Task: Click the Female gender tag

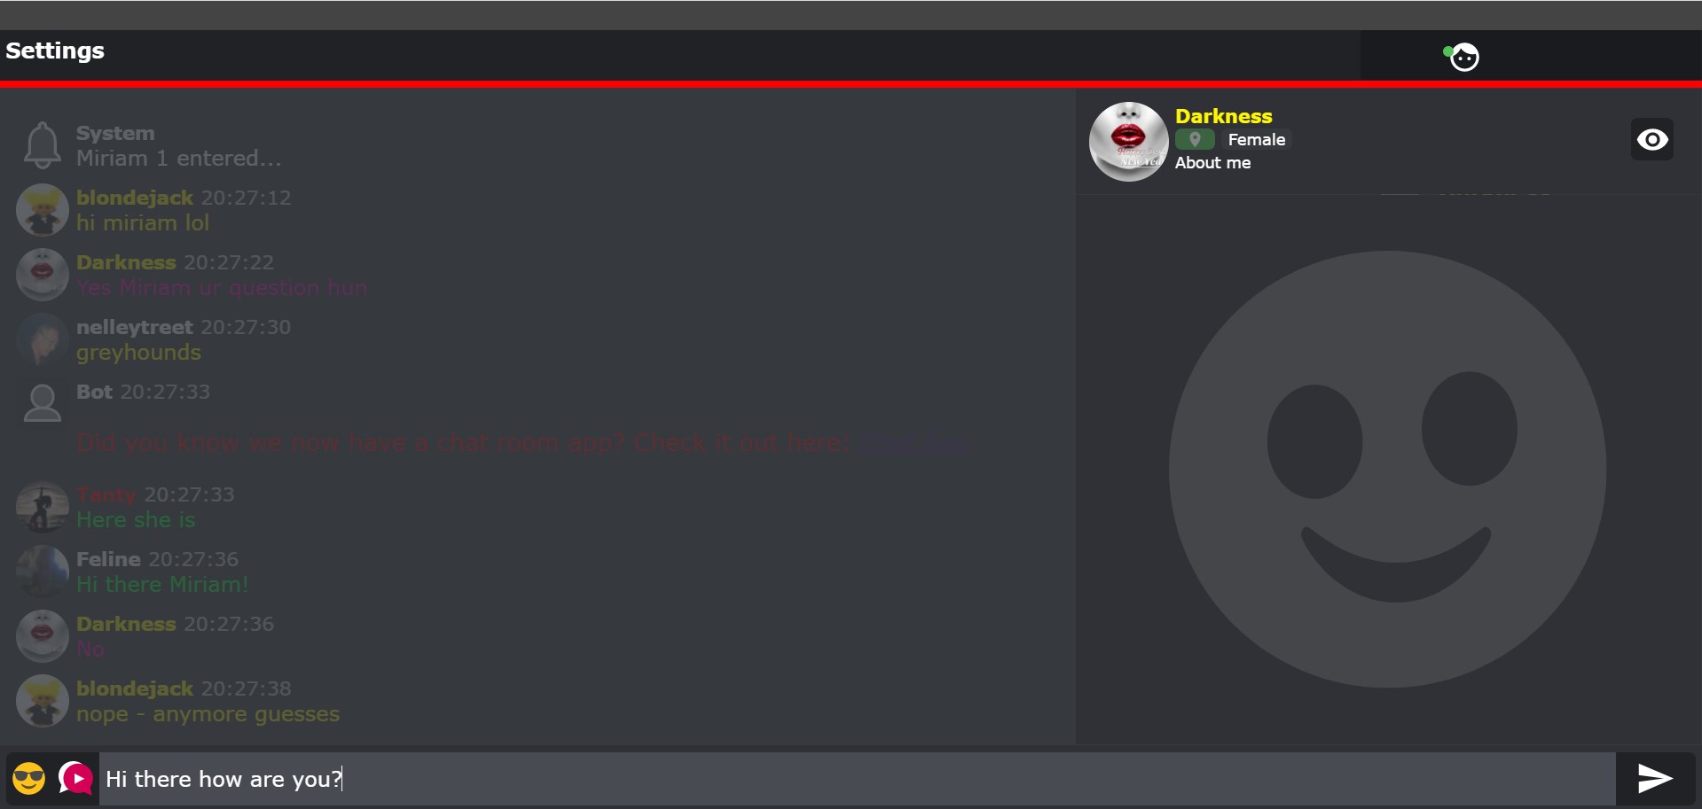Action: coord(1256,139)
